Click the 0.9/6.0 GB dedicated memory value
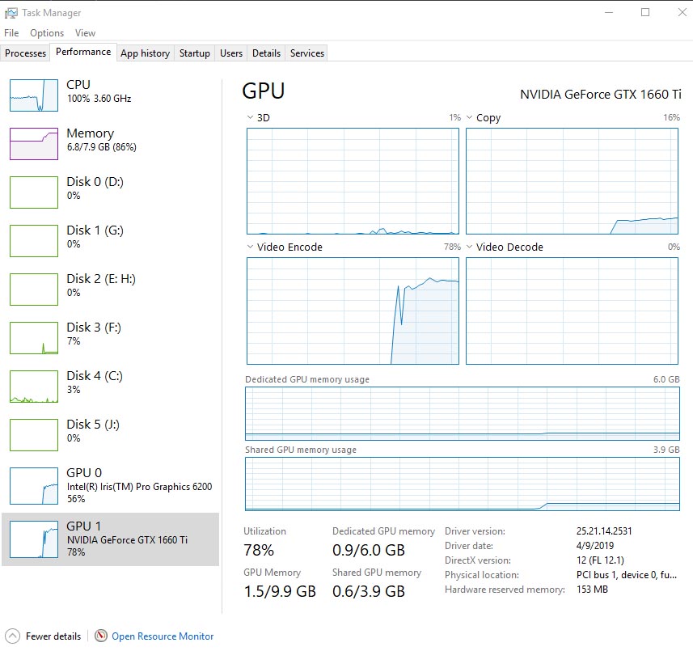The height and width of the screenshot is (651, 693). (368, 550)
